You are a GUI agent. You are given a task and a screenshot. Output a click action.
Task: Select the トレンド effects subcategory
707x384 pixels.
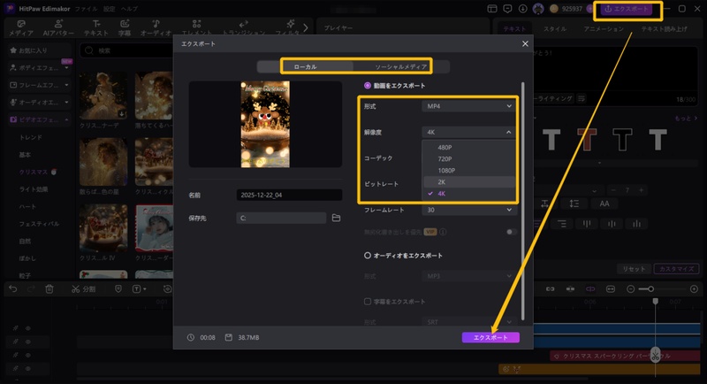31,137
